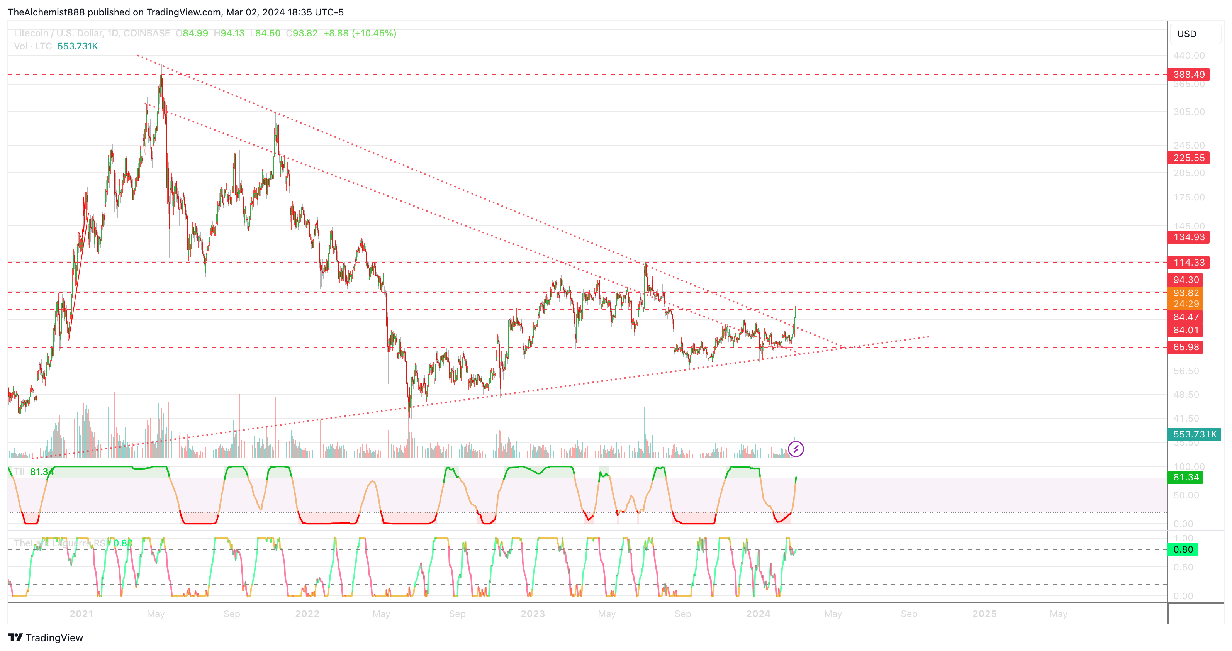The image size is (1232, 651).
Task: Click the purple lightning bolt event icon
Action: [795, 449]
